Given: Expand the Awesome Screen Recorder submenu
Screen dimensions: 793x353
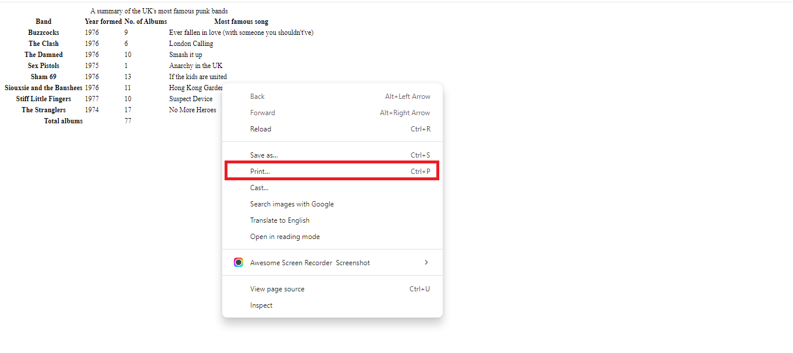Looking at the screenshot, I should pos(426,262).
